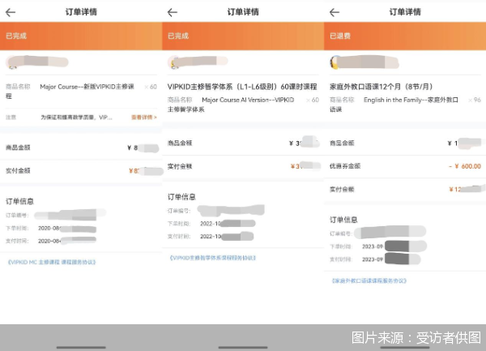Tap the 优惠券金额 row showing -¥600.00
This screenshot has height=351, width=486.
[x=405, y=165]
